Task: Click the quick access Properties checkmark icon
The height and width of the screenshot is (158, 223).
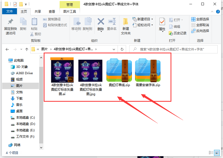Action: [15, 4]
